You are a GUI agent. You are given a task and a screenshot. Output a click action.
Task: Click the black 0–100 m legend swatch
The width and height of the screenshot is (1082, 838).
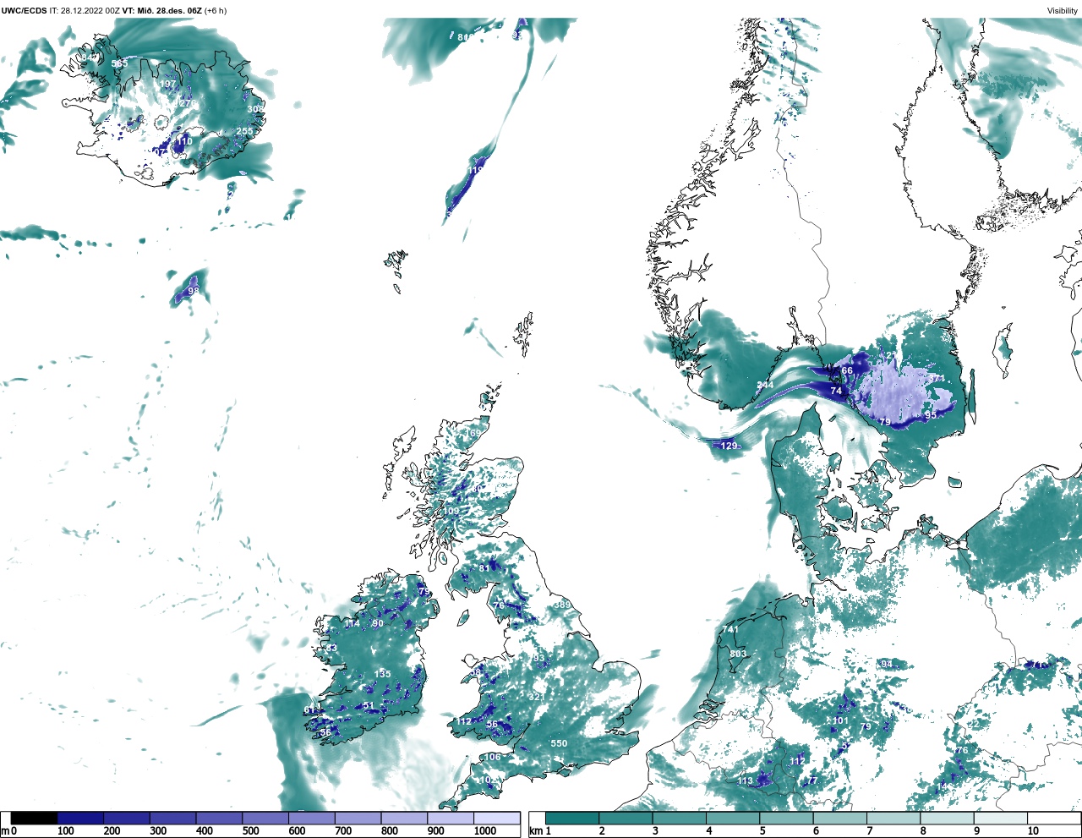(x=35, y=818)
